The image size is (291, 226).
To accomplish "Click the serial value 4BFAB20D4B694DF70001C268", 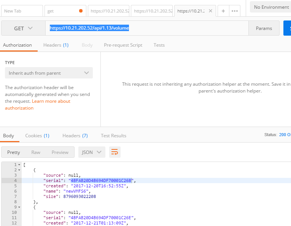I will point(101,180).
